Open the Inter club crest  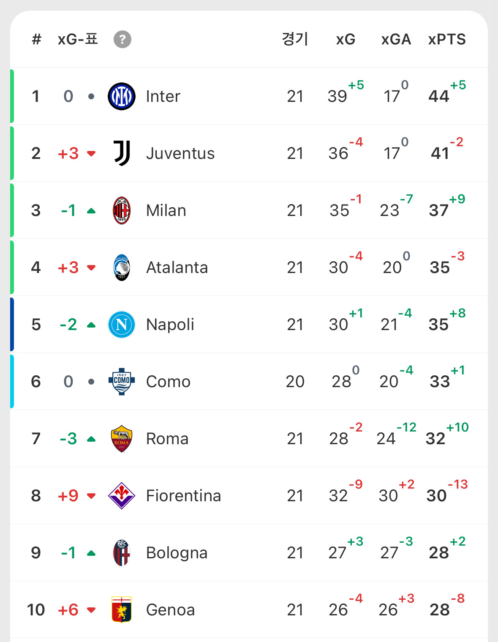click(122, 96)
